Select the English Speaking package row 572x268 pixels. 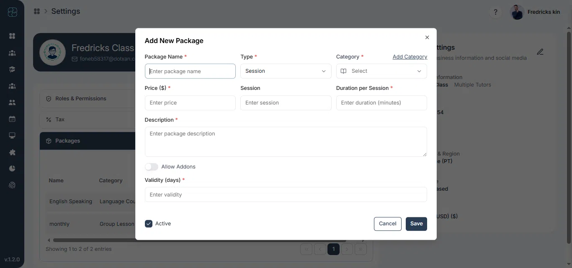coord(90,202)
